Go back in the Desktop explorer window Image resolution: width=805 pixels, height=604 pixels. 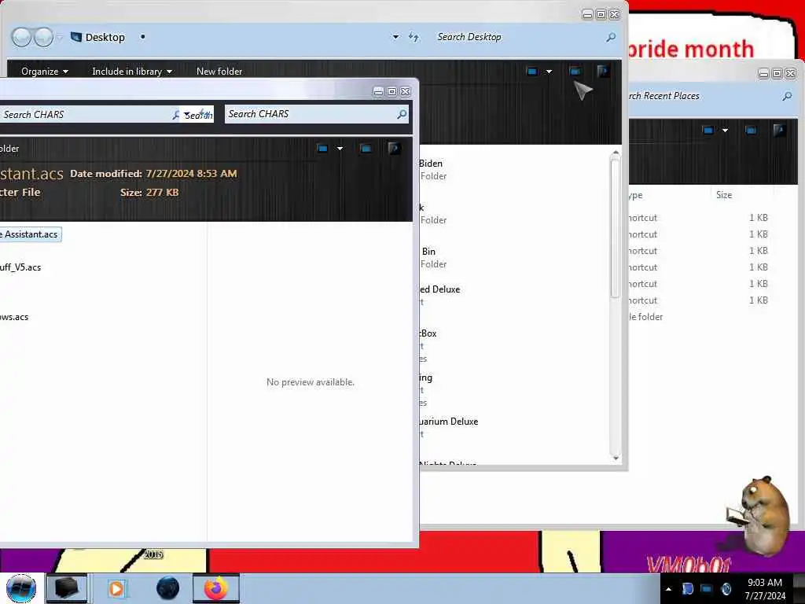click(21, 37)
